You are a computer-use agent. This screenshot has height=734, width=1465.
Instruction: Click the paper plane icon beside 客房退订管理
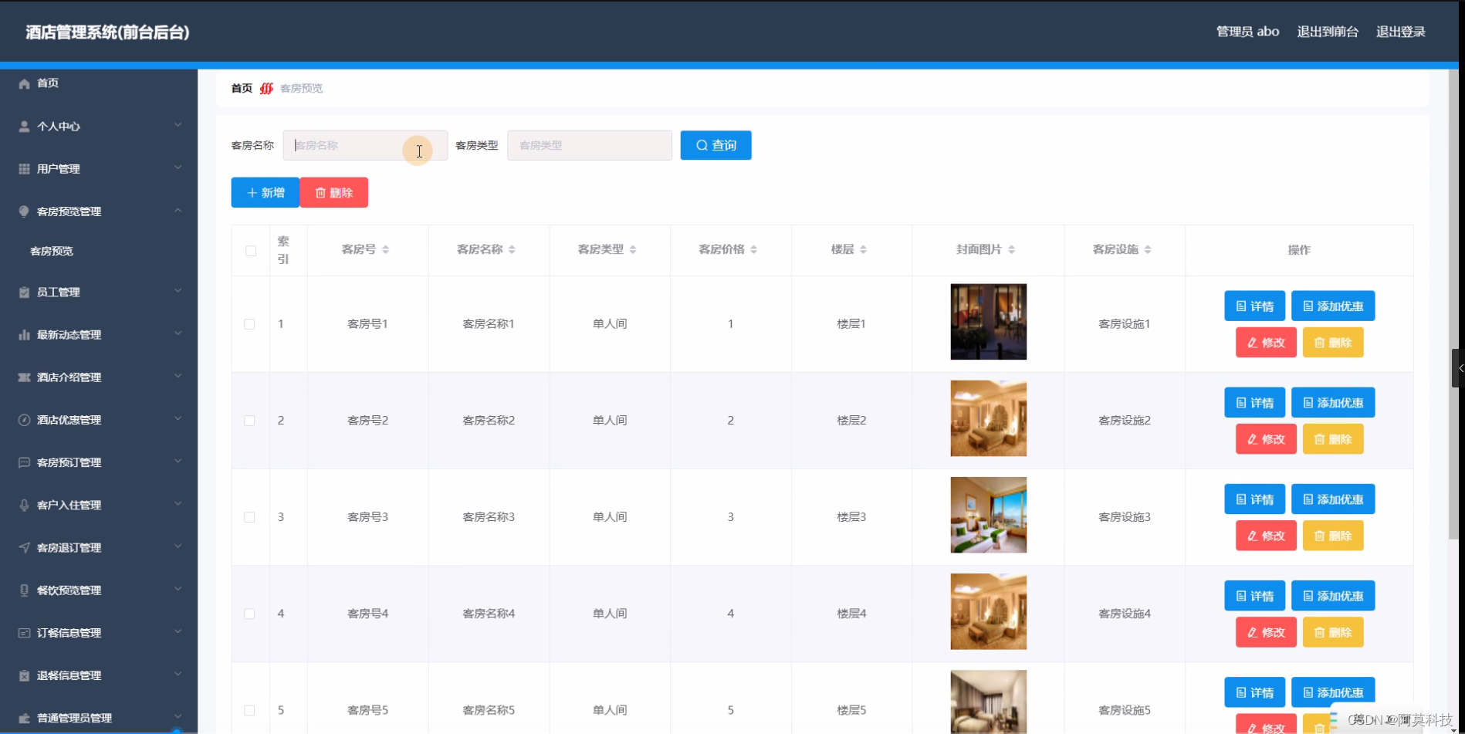(24, 547)
